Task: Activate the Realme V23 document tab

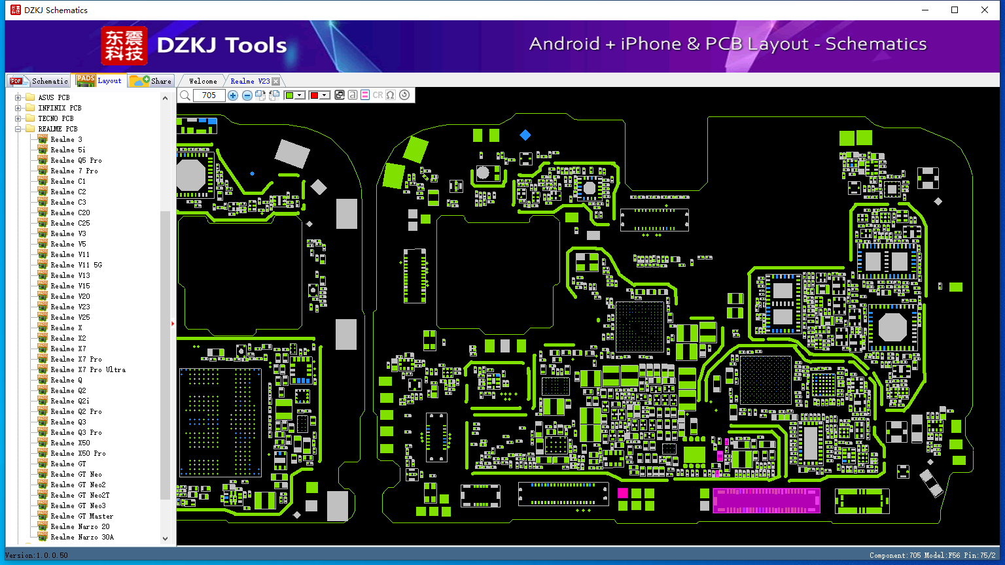Action: tap(250, 81)
